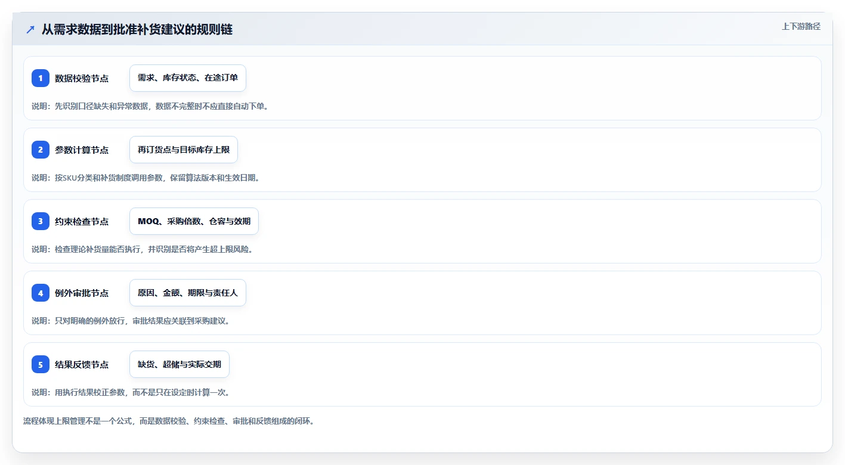Select the step 3 number badge

41,221
